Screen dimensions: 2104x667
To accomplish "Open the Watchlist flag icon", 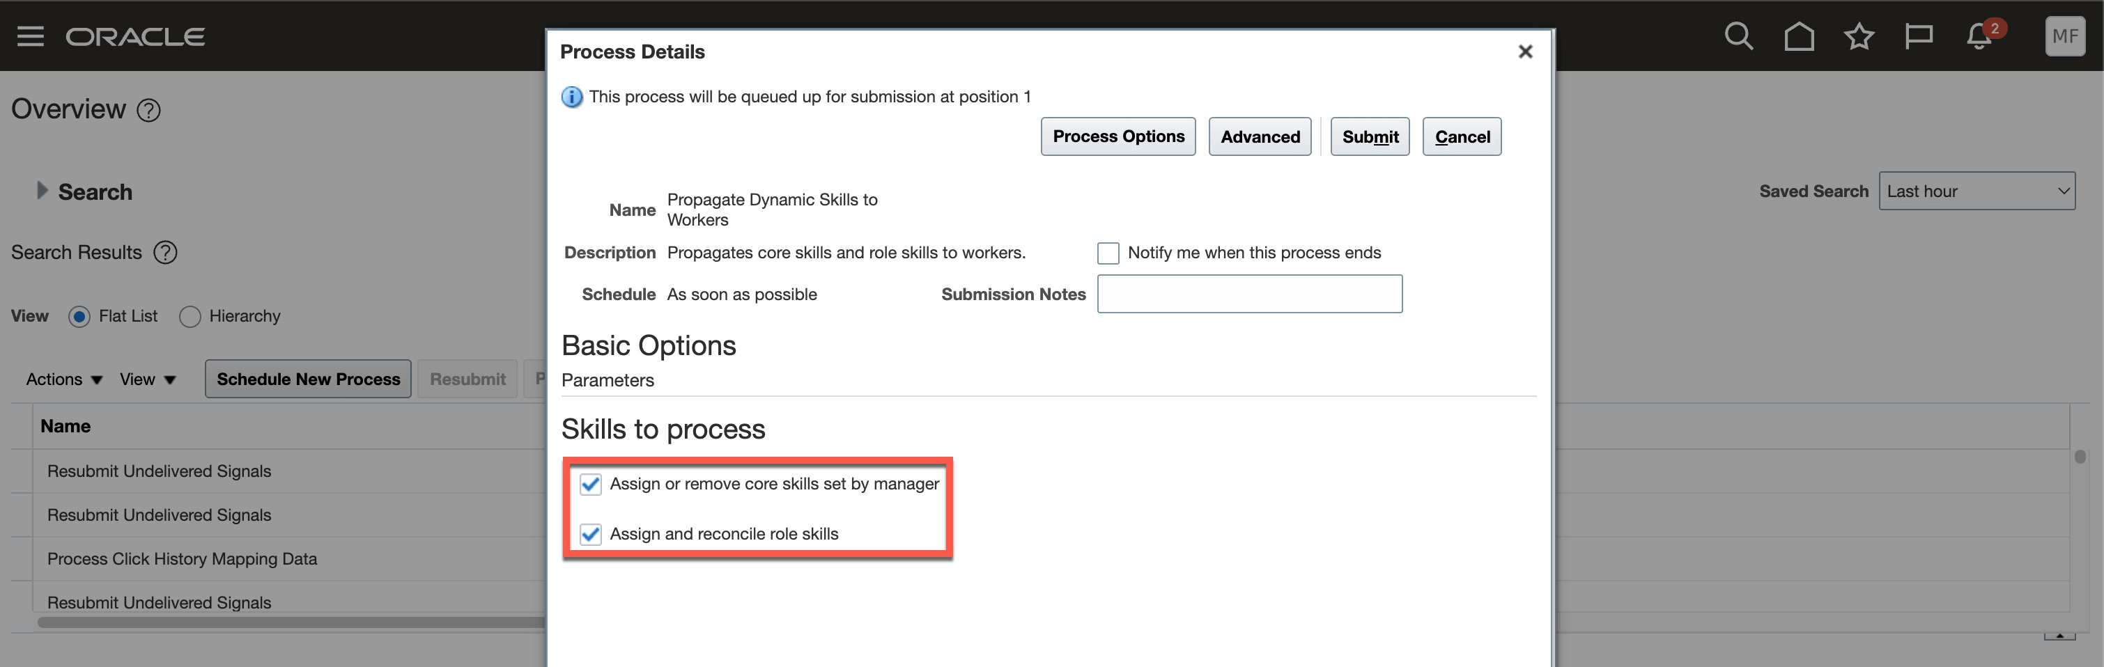I will click(x=1919, y=36).
